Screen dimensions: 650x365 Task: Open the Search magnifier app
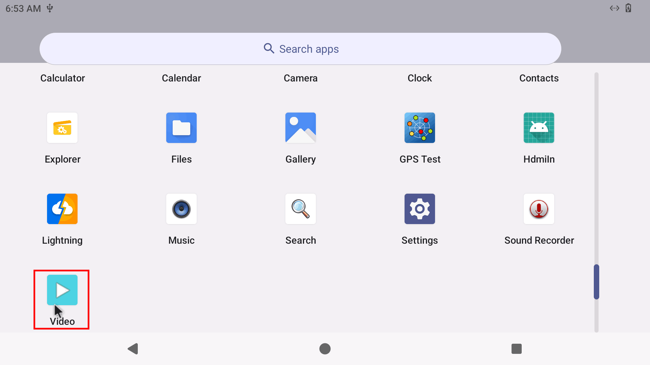tap(301, 209)
